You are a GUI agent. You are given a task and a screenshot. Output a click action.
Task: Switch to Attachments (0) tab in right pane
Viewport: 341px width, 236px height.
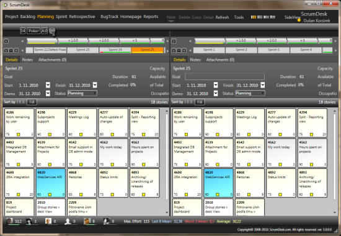(x=220, y=60)
